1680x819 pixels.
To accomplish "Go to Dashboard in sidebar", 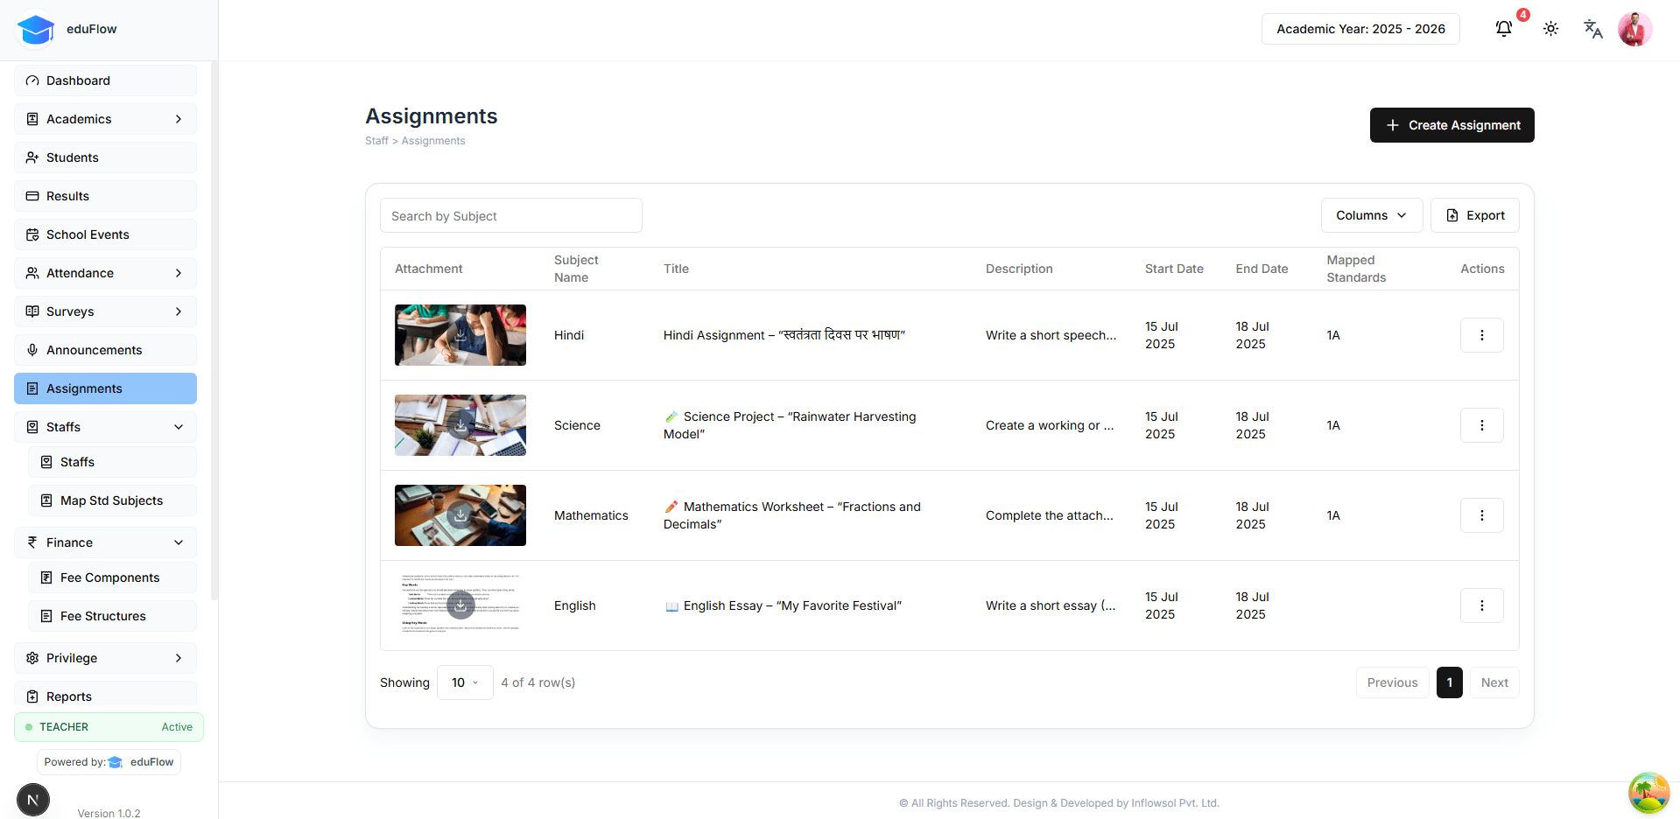I will [x=105, y=80].
